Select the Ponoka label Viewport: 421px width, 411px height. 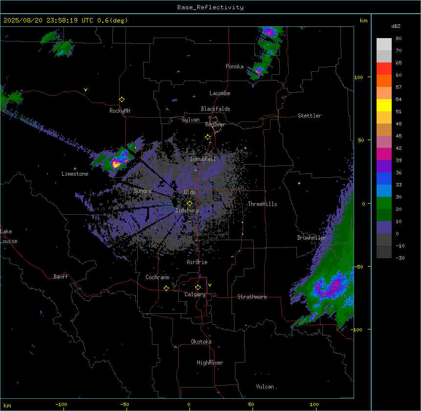(x=234, y=66)
